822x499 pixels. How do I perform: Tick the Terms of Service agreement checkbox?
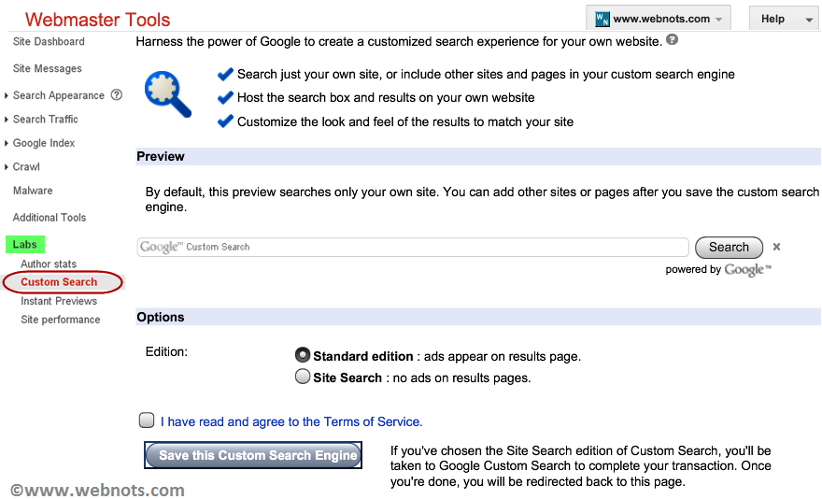pos(147,421)
